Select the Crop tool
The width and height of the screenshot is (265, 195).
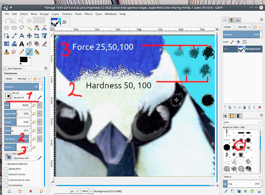pos(37,36)
